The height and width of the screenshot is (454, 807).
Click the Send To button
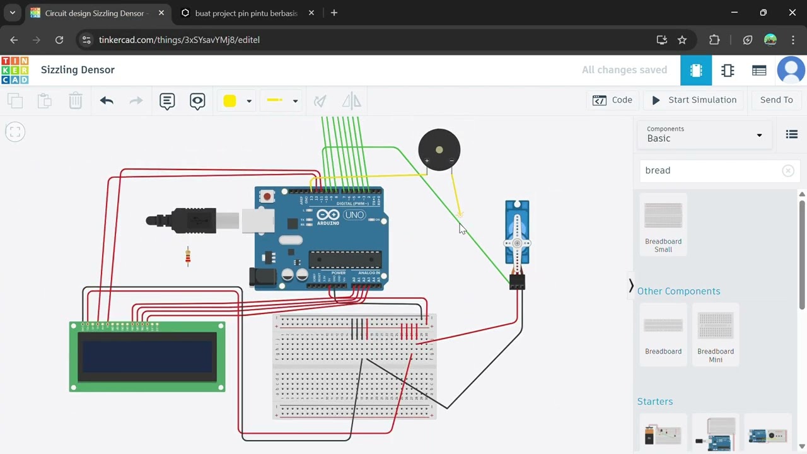[x=777, y=100]
